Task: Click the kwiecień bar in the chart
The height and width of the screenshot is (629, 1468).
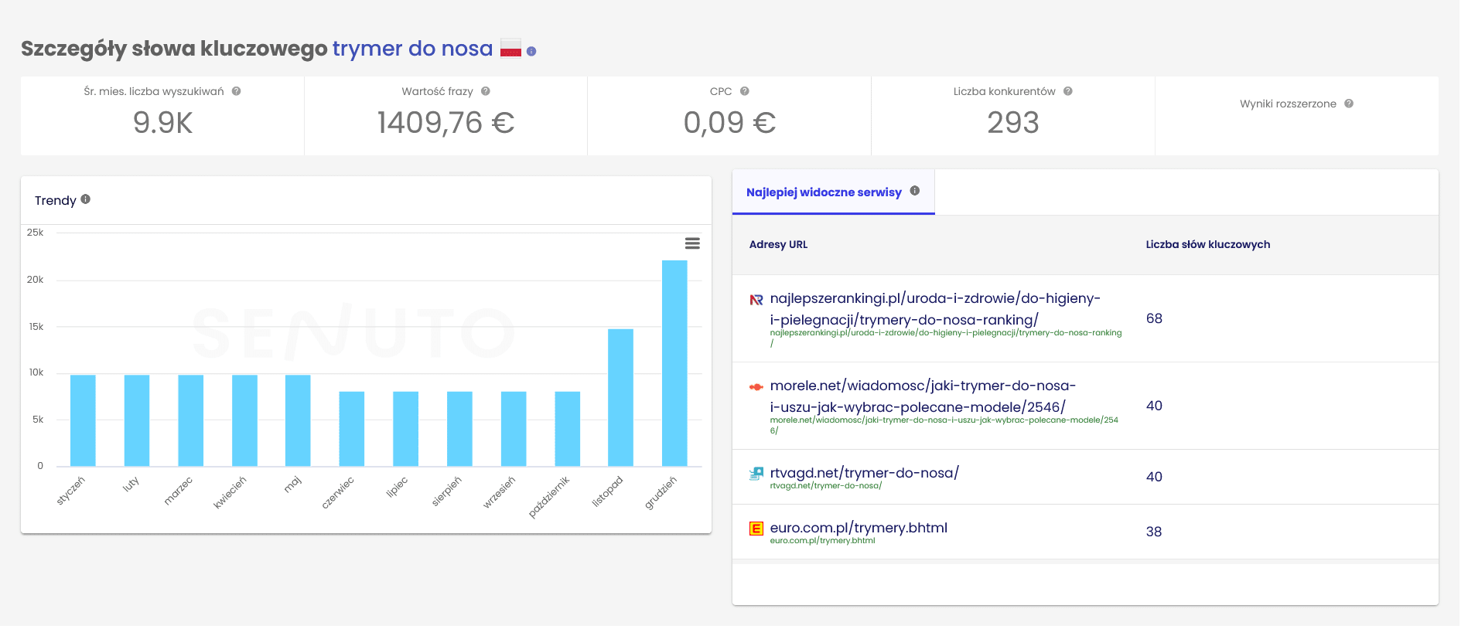Action: click(244, 420)
